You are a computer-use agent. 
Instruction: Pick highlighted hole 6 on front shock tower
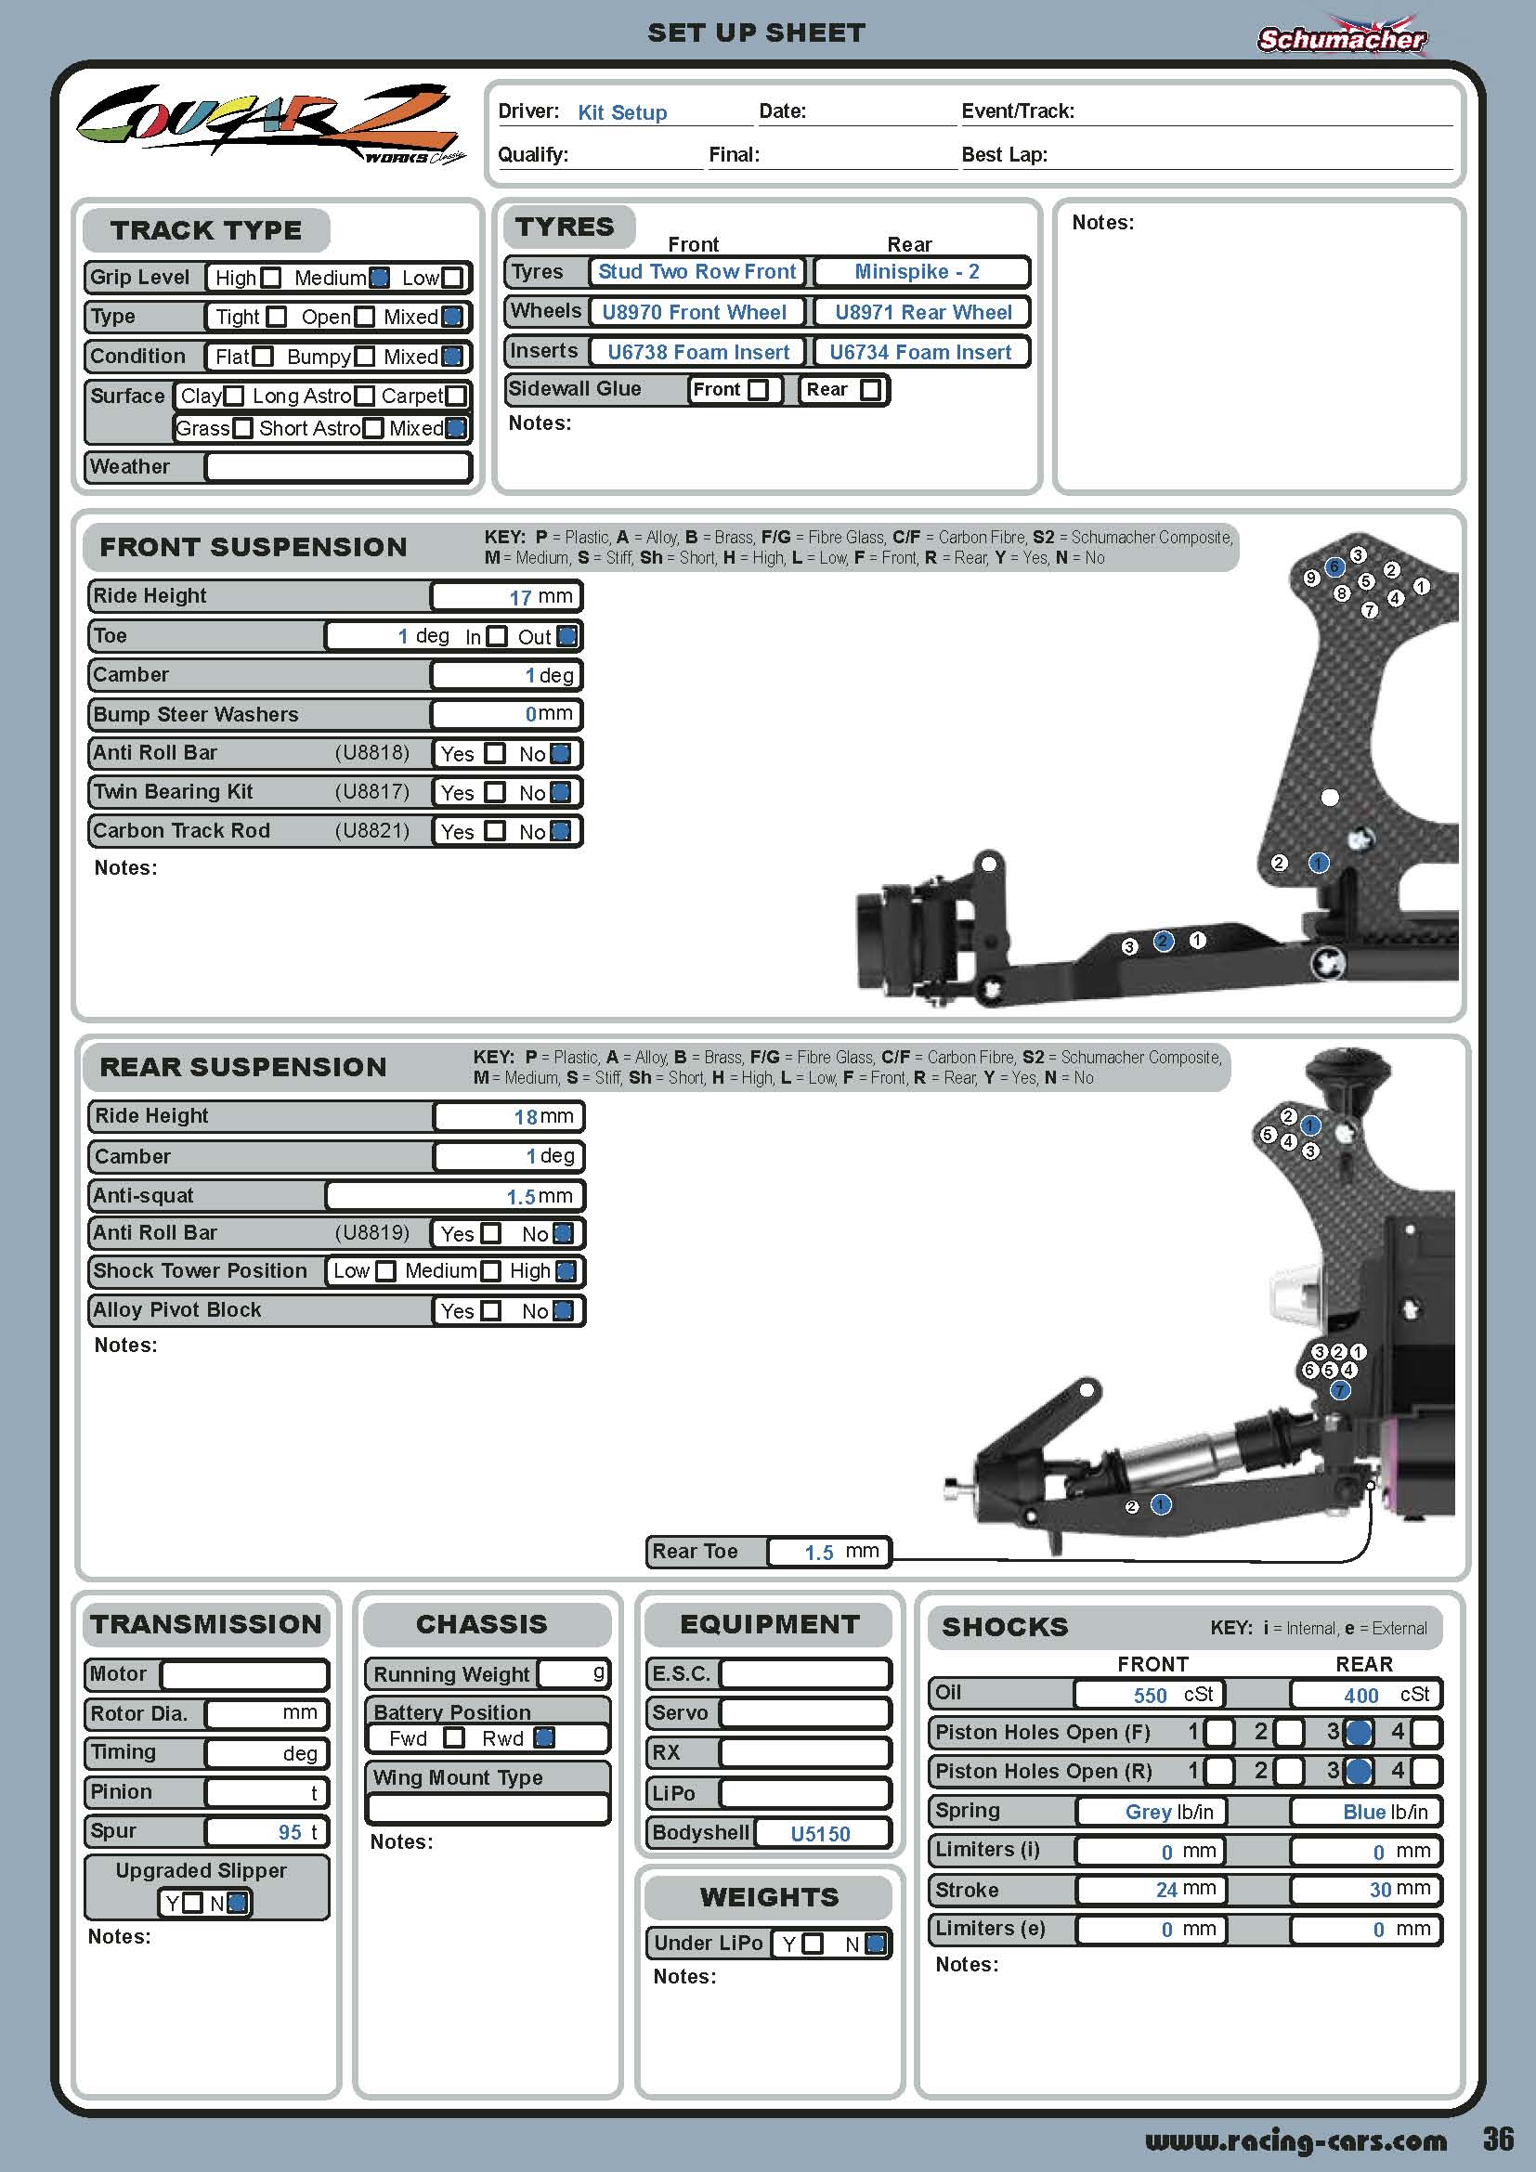tap(1334, 566)
